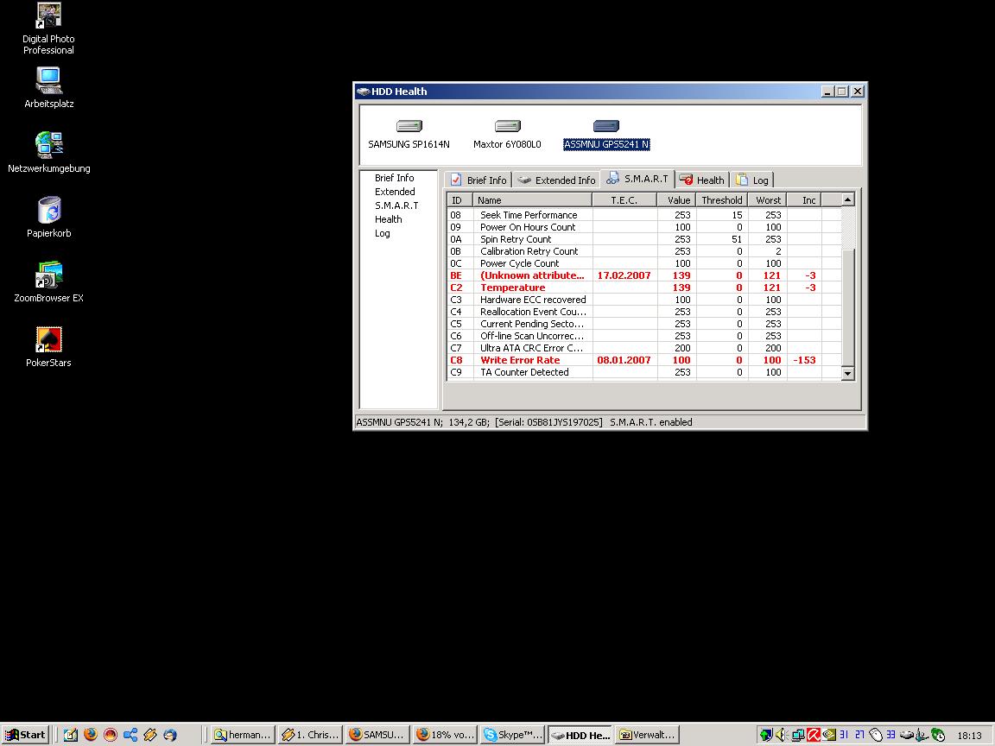Click the scroll up arrow of the S.M.A.R.T list
Screen dimensions: 995x746
(x=848, y=199)
